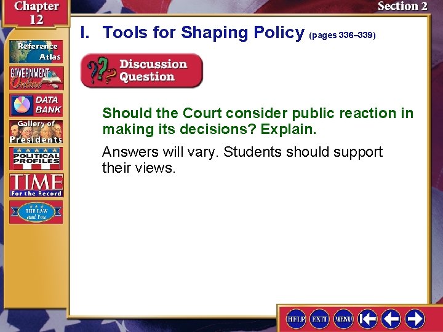The width and height of the screenshot is (443, 332).
Task: Click the Tools for Shaping Policy heading
Action: [203, 33]
